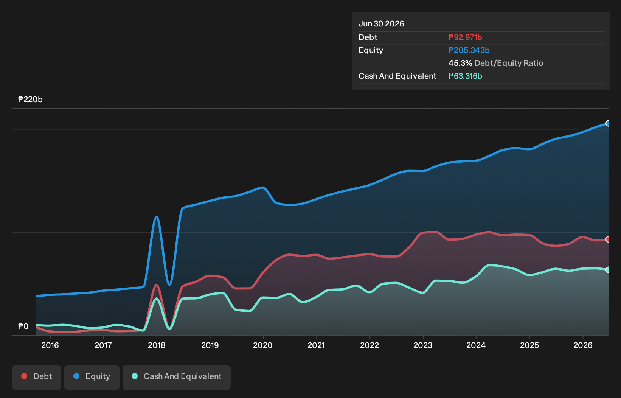Screen dimensions: 621x398
Task: Click the red Debt legend dot
Action: pos(24,376)
